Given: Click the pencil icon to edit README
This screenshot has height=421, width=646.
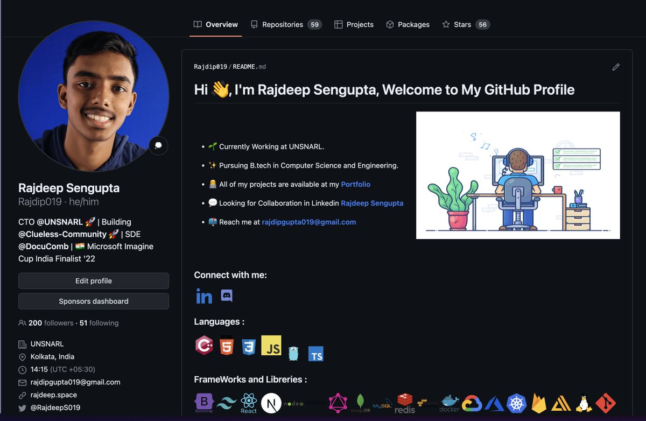Looking at the screenshot, I should click(x=616, y=67).
